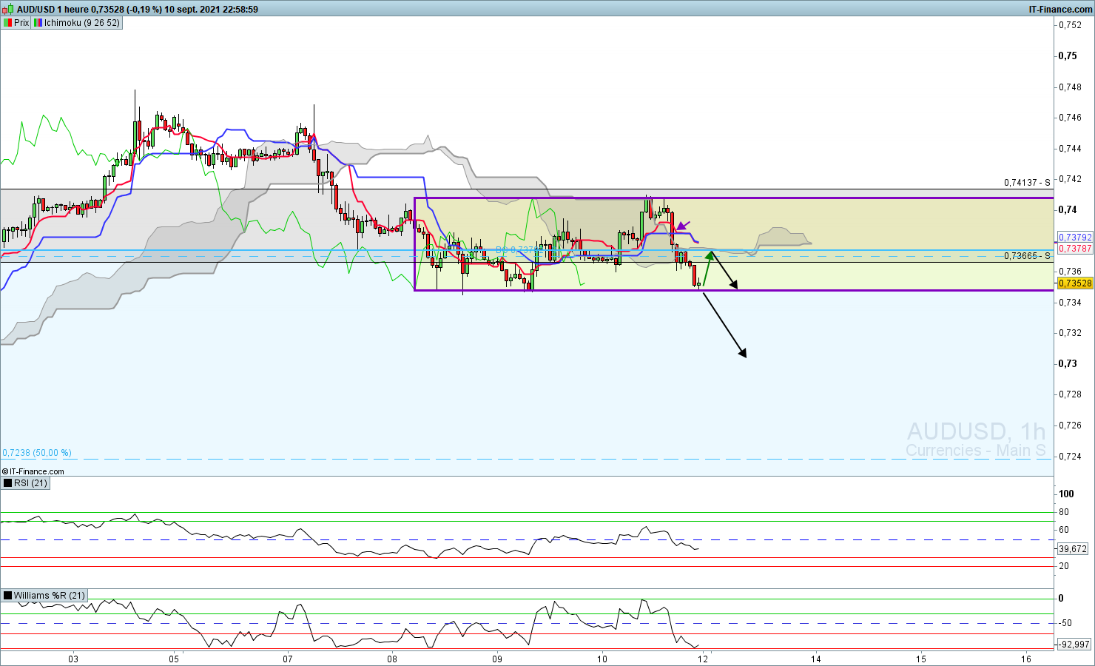Click the 0,728 price axis label
The width and height of the screenshot is (1095, 666).
pos(1070,394)
